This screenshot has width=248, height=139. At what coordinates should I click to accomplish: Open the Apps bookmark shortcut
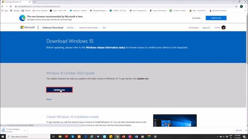point(5,10)
